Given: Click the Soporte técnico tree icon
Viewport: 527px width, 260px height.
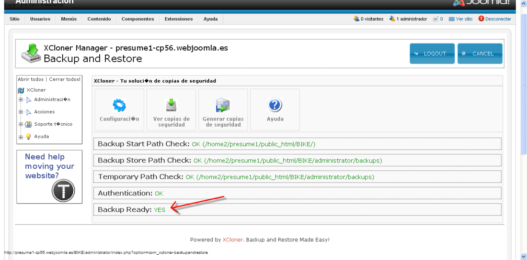Looking at the screenshot, I should point(29,124).
